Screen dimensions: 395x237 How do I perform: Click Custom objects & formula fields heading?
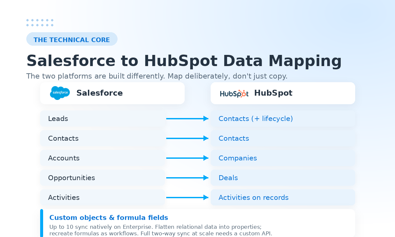tap(109, 218)
